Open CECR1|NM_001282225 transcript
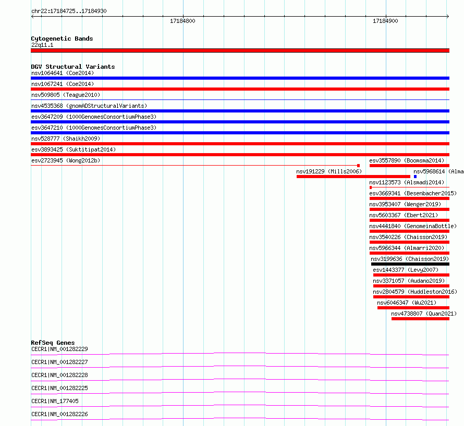This screenshot has width=464, height=426. (x=59, y=388)
